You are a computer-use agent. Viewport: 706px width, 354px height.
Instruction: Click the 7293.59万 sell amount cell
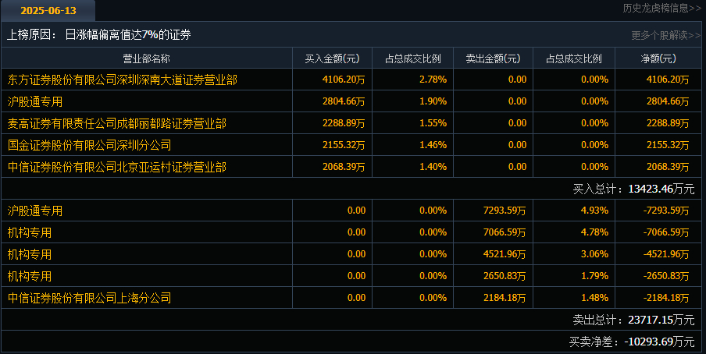(505, 211)
